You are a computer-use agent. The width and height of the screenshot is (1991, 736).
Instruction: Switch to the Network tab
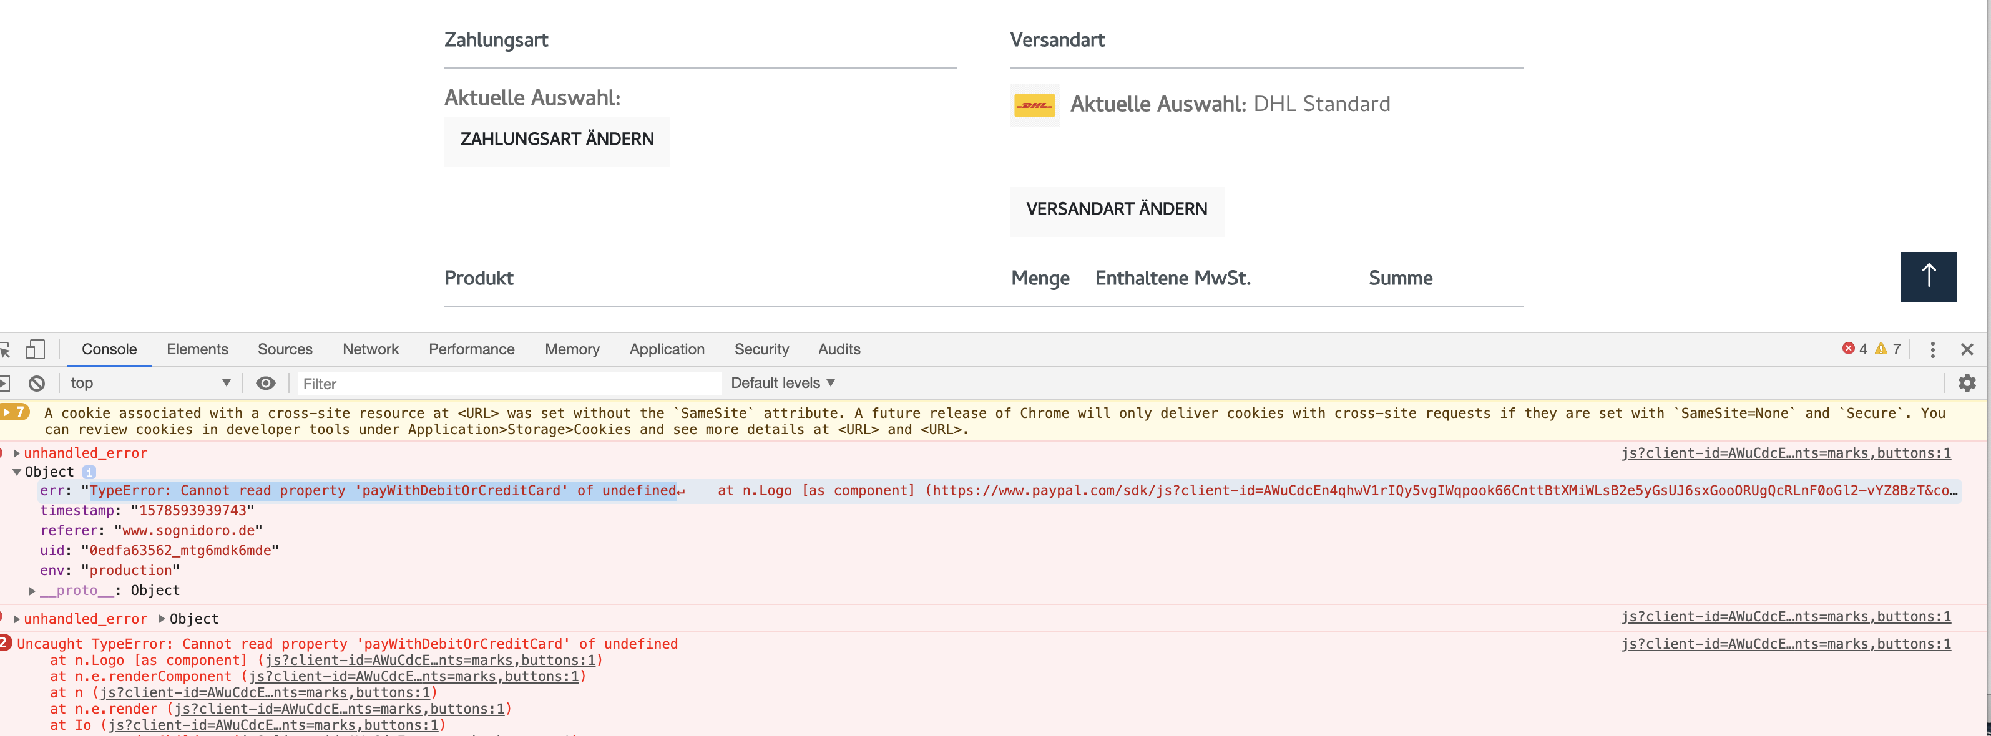pyautogui.click(x=370, y=349)
